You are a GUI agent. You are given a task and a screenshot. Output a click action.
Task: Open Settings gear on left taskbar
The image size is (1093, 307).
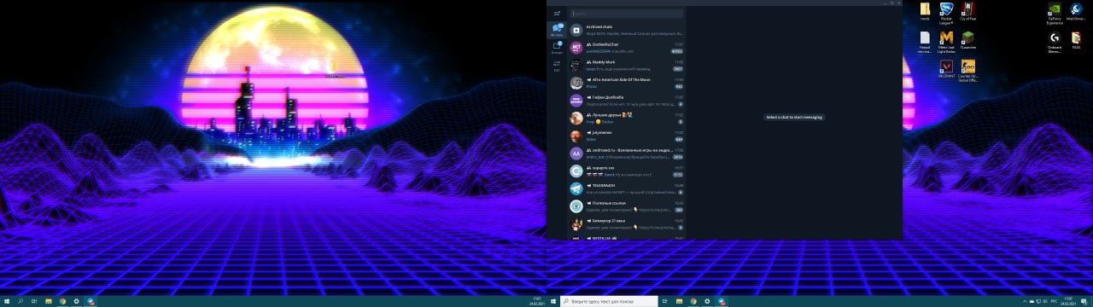(x=77, y=301)
